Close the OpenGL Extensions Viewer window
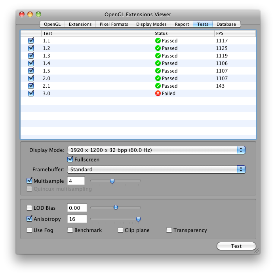This screenshot has height=276, width=276. tap(22, 14)
